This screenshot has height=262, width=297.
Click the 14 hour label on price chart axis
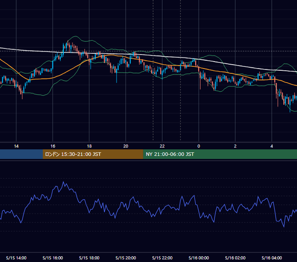coord(16,146)
